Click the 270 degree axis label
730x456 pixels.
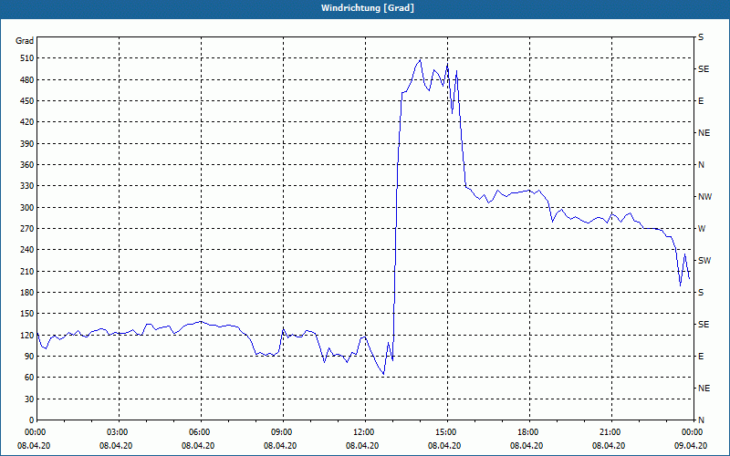(x=28, y=229)
